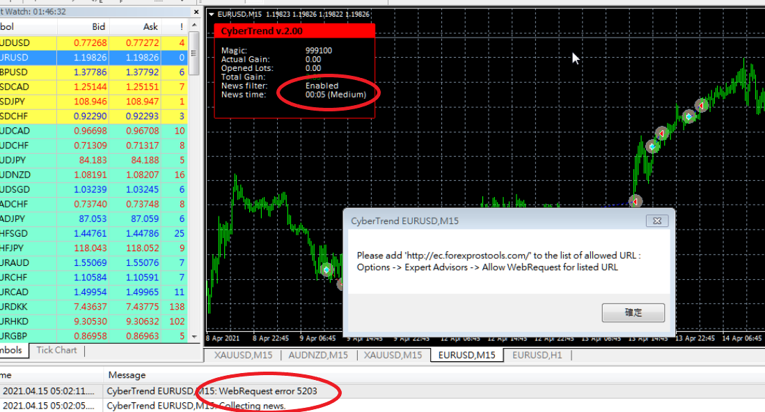
Task: Switch to the XAUUSD,M15 tab beside EURUSD,M15
Action: [393, 355]
